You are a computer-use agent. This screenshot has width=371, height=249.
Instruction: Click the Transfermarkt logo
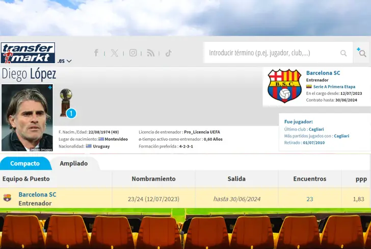point(28,53)
